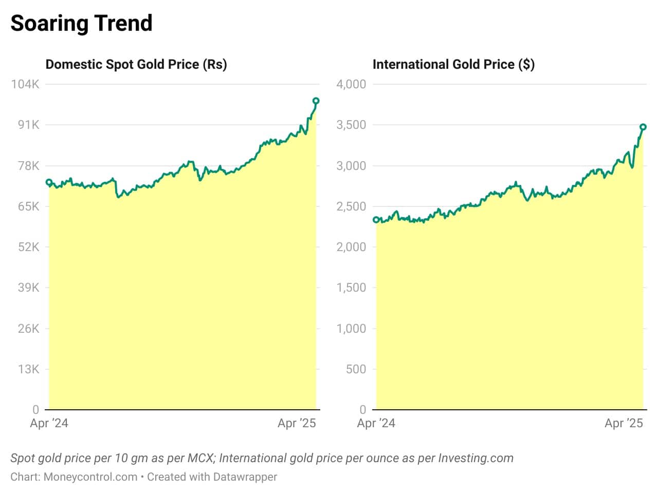Click the 500 y-axis label

click(x=356, y=369)
